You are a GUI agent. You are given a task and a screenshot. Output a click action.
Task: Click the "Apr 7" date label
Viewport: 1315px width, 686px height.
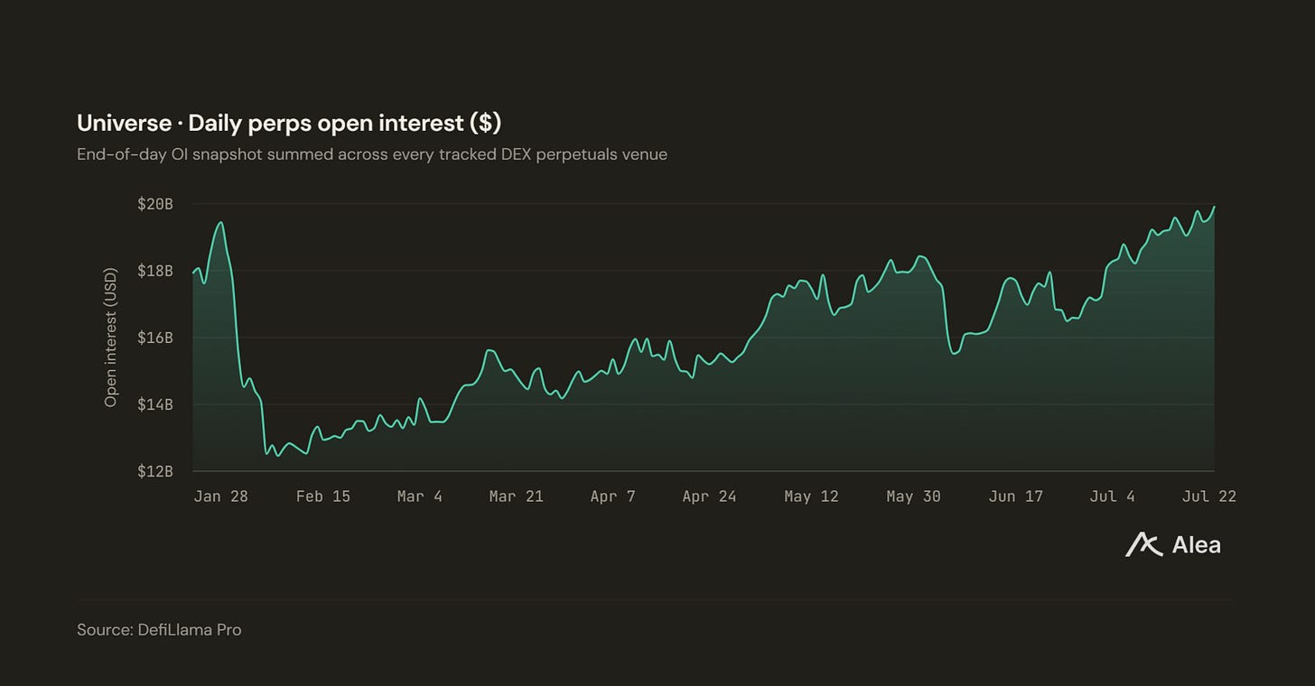613,496
